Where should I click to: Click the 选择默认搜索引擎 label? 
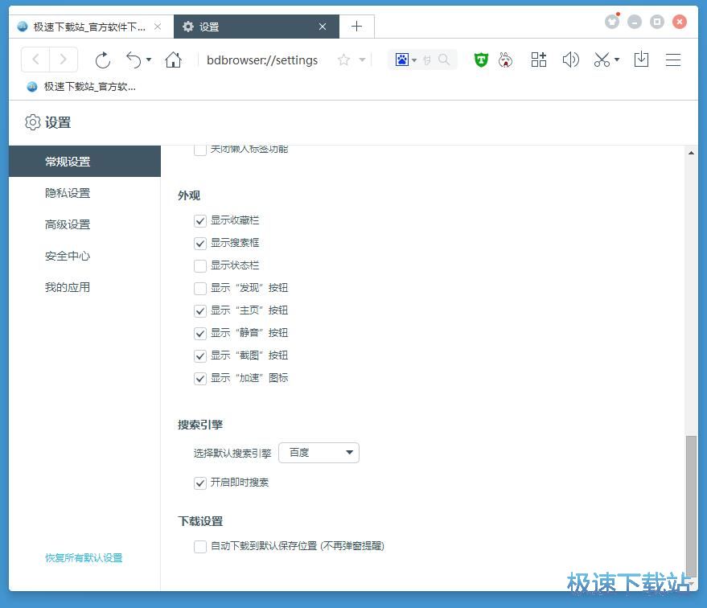232,454
